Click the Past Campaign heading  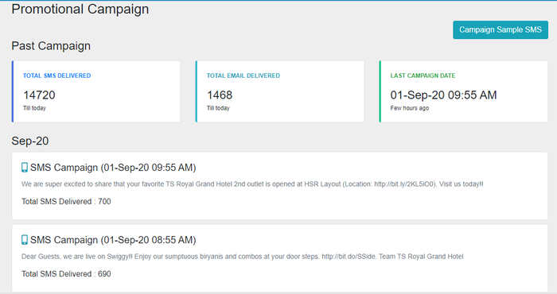(x=51, y=46)
